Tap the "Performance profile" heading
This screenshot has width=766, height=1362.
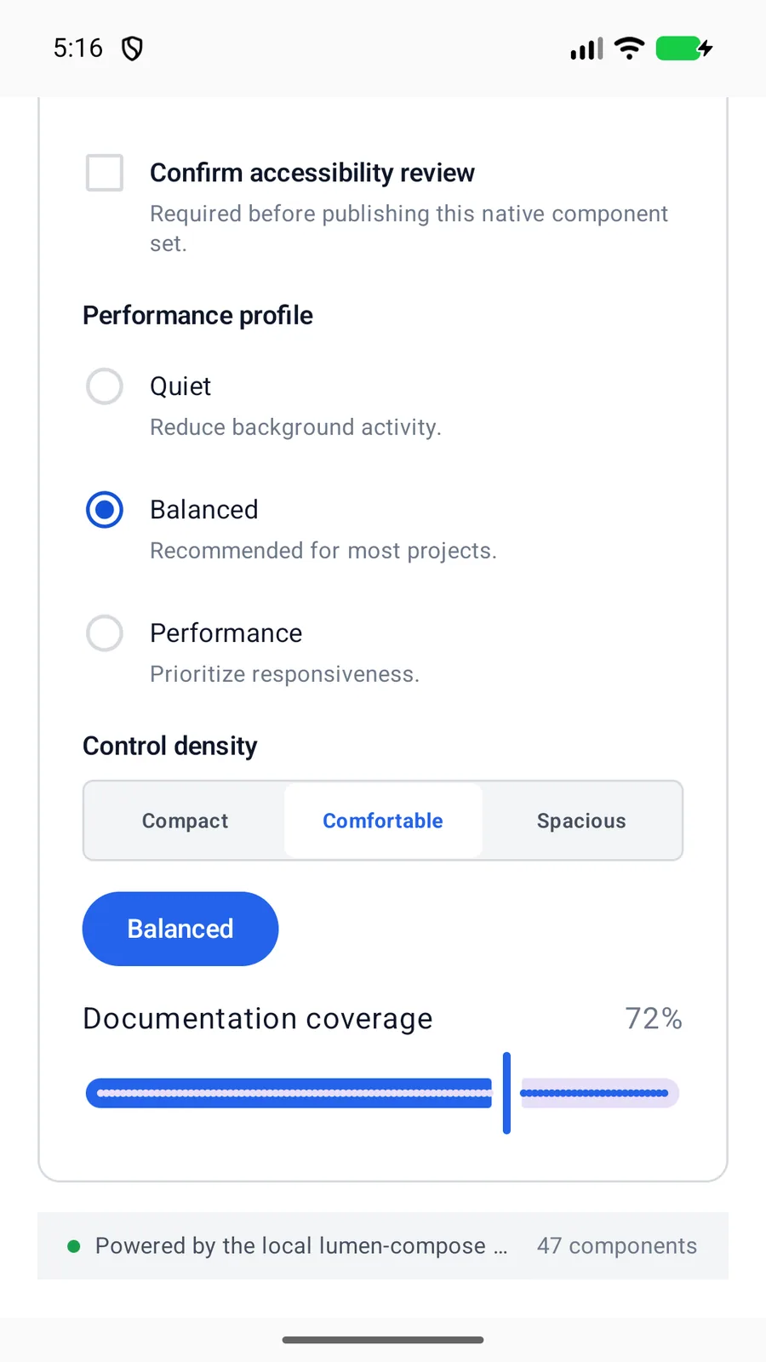(198, 316)
